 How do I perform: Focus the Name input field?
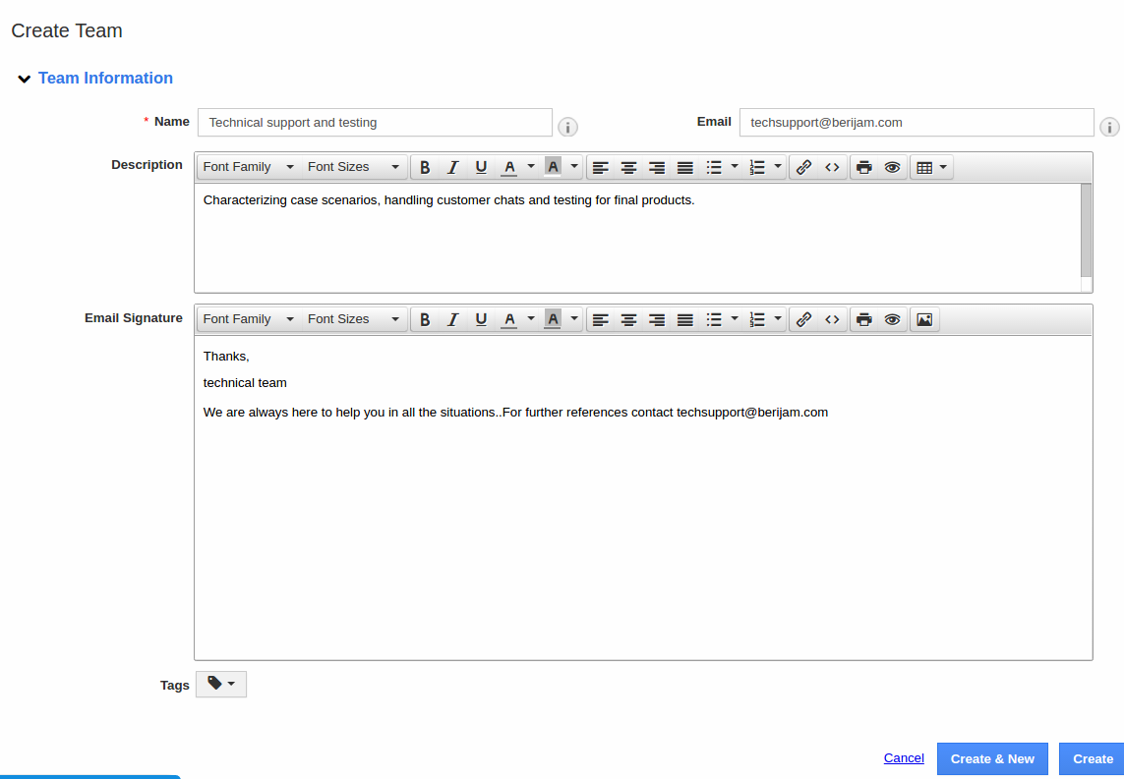click(375, 123)
